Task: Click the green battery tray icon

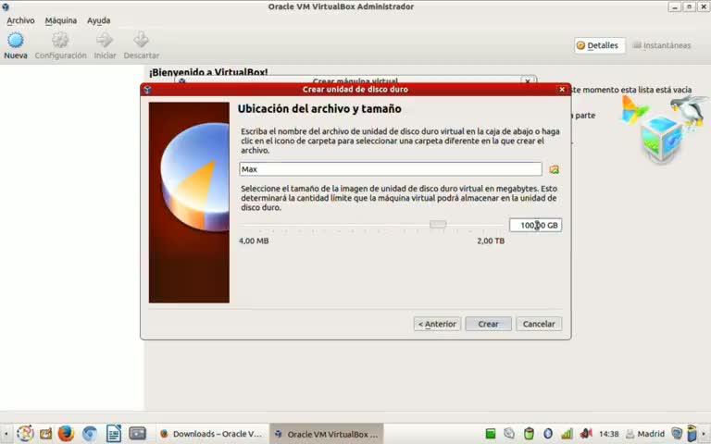Action: tap(529, 434)
